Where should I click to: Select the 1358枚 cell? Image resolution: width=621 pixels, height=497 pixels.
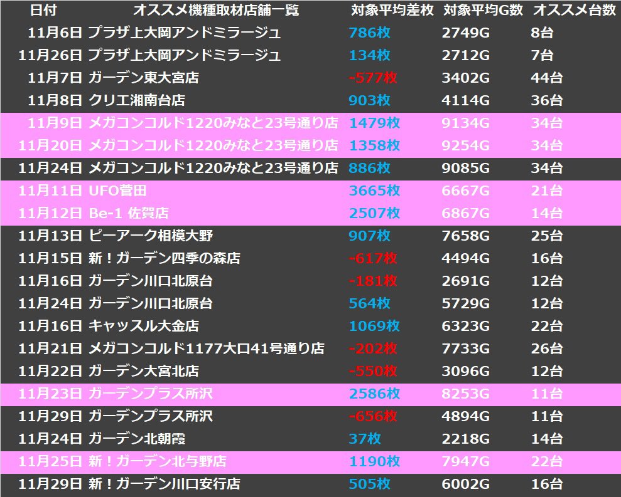[374, 145]
